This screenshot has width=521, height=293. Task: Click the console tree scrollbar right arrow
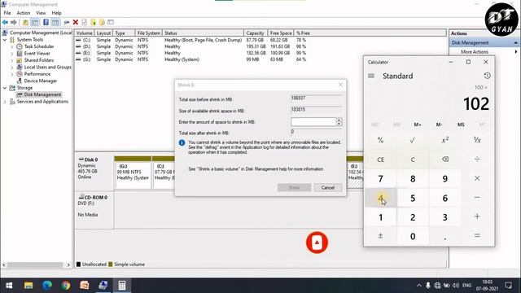click(68, 265)
